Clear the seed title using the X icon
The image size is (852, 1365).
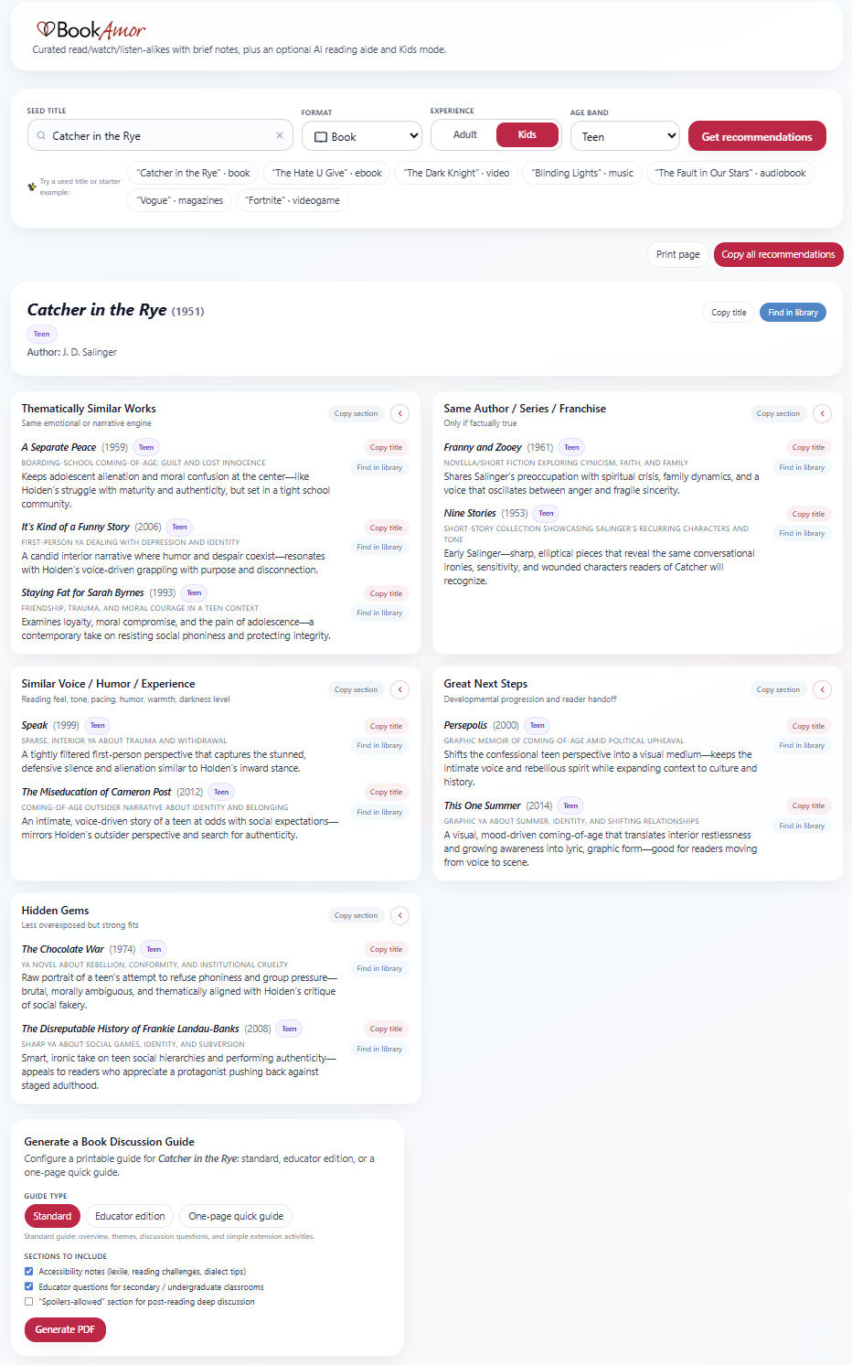[280, 135]
